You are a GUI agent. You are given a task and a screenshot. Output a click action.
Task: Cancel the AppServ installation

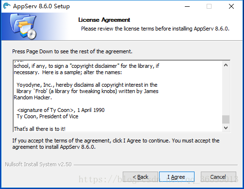point(218,177)
